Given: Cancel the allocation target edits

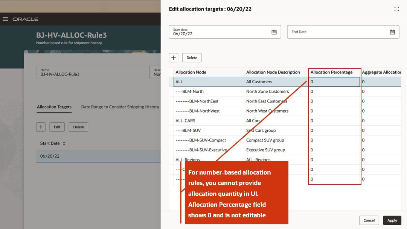Looking at the screenshot, I should click(369, 220).
